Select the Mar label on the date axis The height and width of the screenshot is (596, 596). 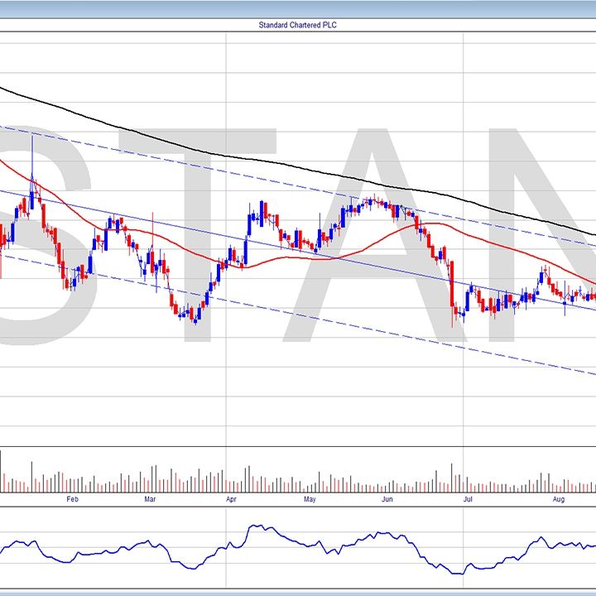pos(150,499)
